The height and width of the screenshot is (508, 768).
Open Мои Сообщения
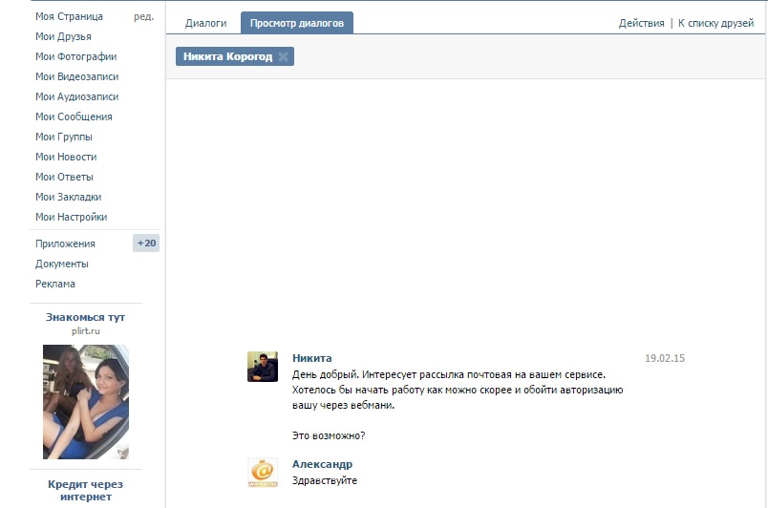74,116
